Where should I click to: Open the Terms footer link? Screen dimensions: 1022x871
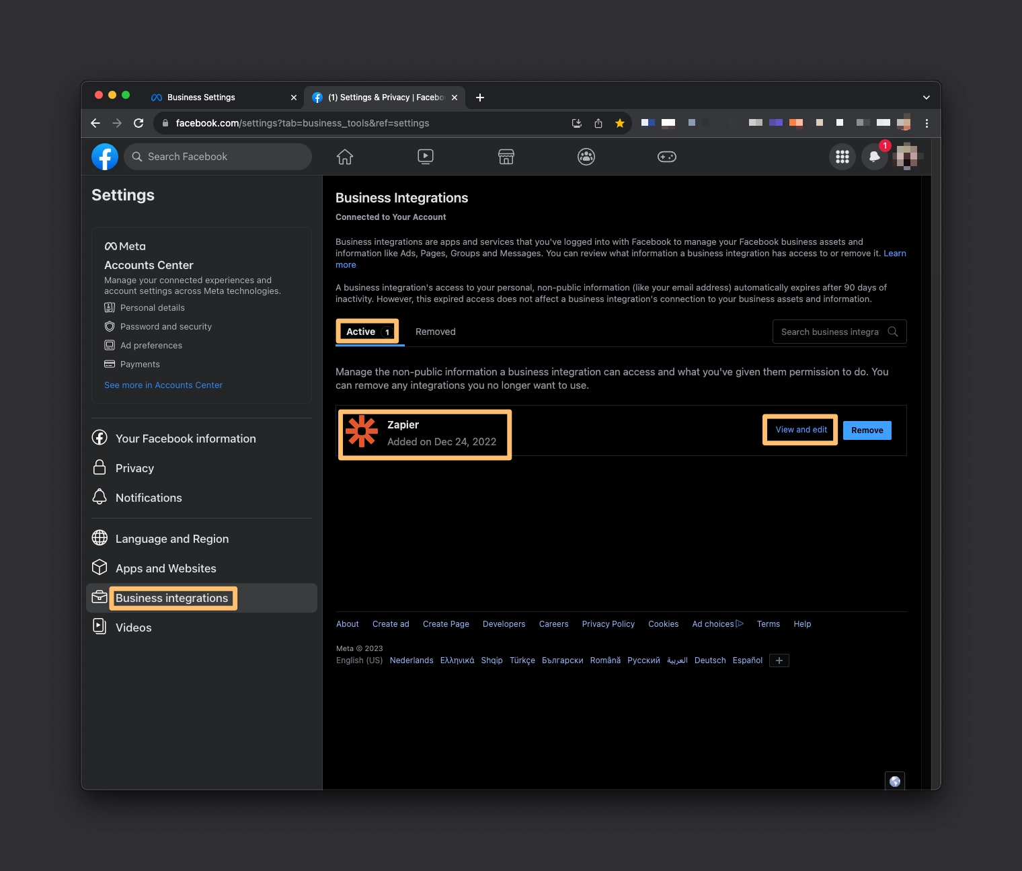(769, 624)
